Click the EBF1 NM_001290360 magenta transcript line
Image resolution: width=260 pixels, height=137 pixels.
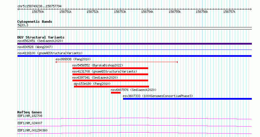134,133
